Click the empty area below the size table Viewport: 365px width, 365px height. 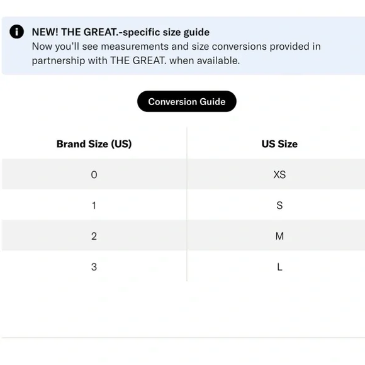(183, 309)
